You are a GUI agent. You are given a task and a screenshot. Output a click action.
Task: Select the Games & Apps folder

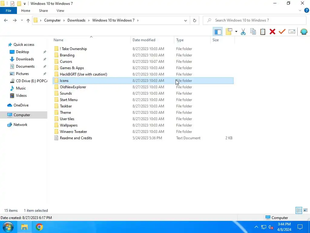(x=143, y=68)
